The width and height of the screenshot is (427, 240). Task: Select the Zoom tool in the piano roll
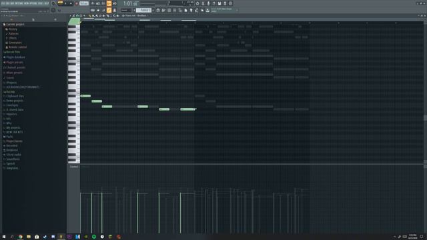114,16
